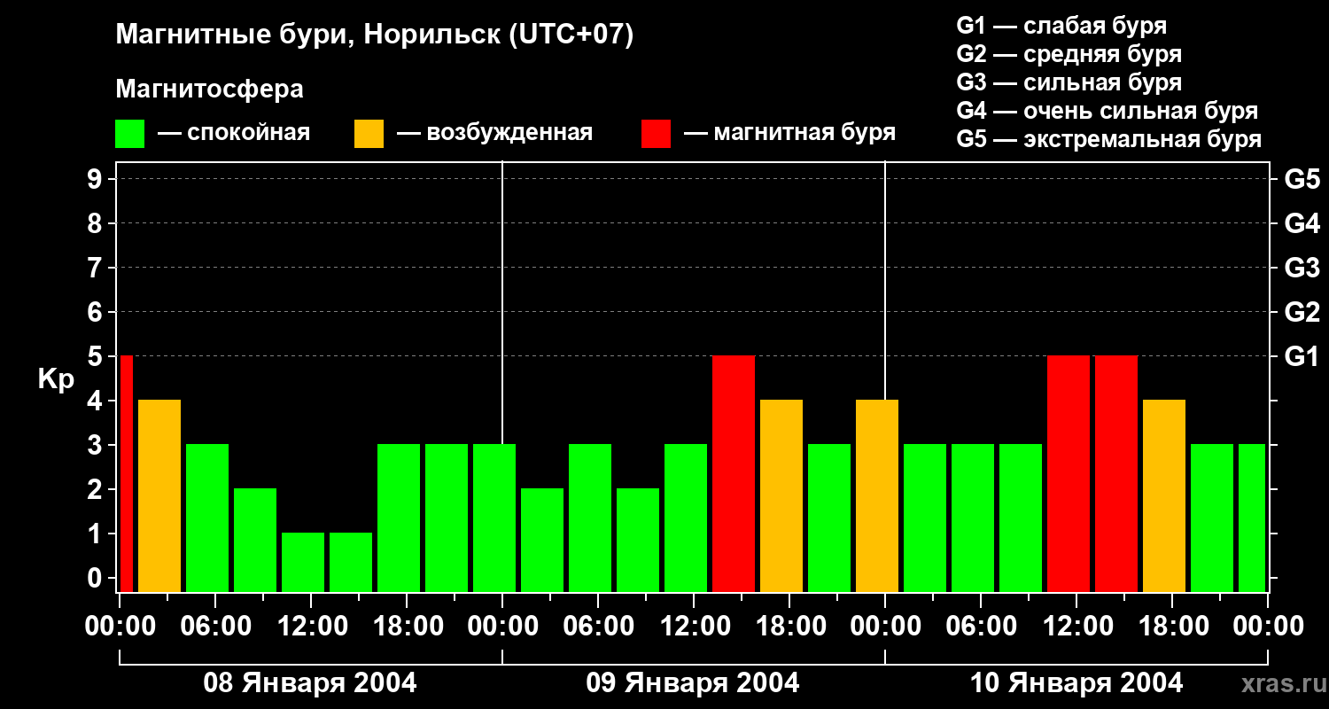This screenshot has height=709, width=1329.
Task: Click the yellow bar at 18:00 on 09 Января
Action: 781,495
